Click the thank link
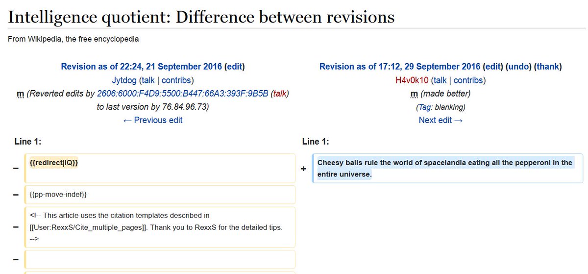 548,67
